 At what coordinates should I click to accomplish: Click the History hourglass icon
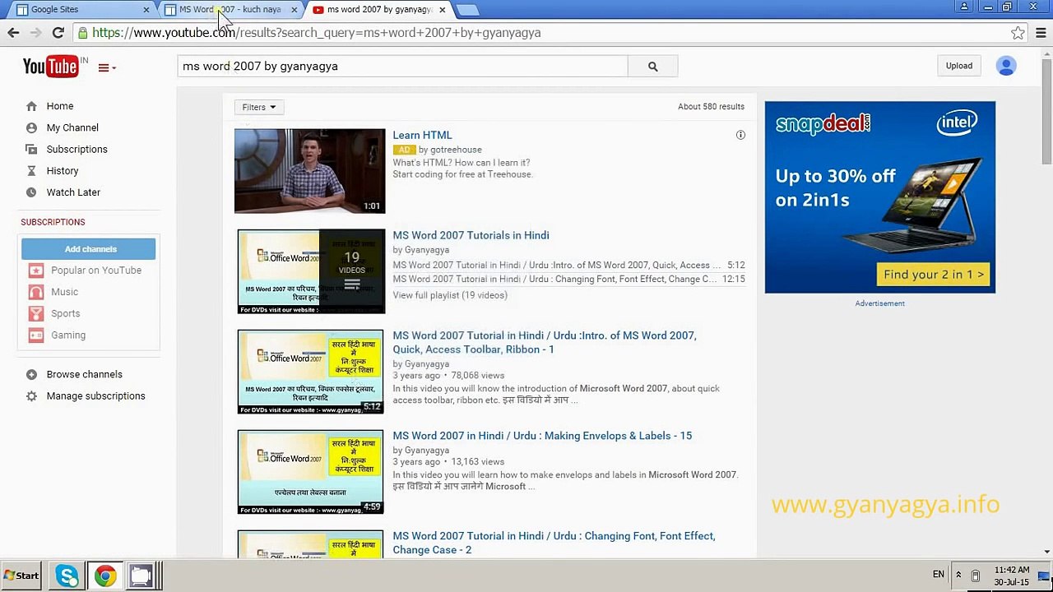point(31,170)
